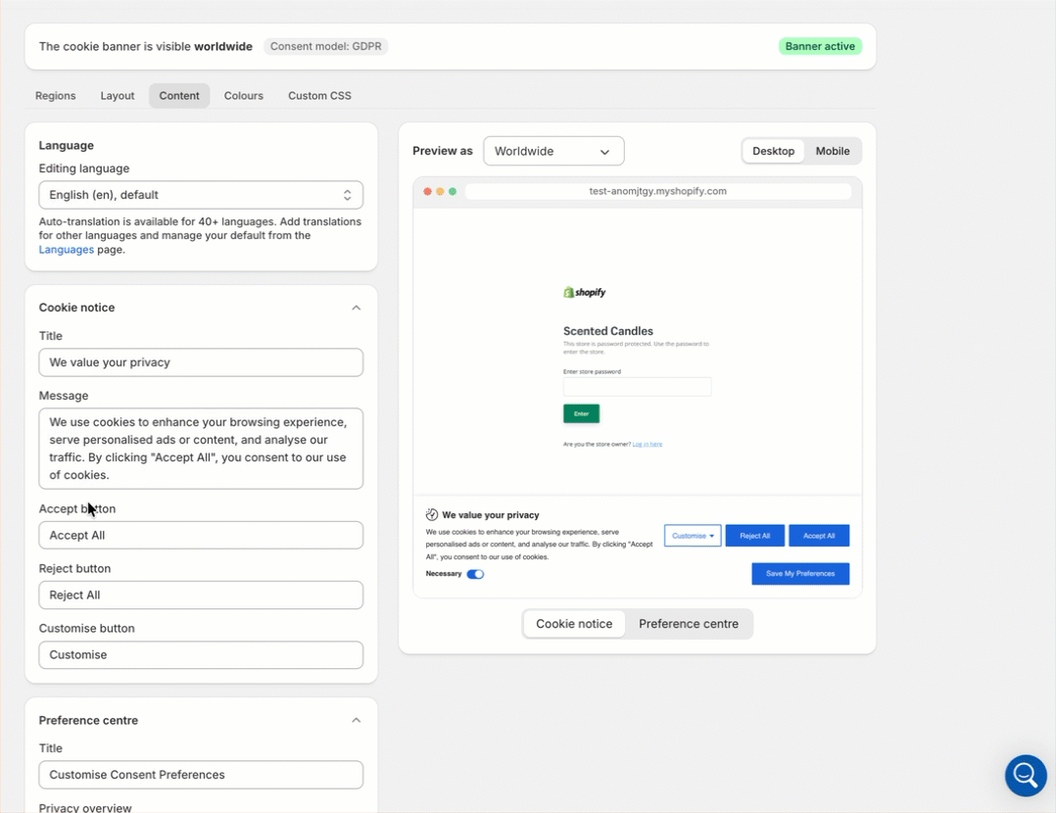Focus the Customise button text field
1056x813 pixels.
pyautogui.click(x=201, y=654)
